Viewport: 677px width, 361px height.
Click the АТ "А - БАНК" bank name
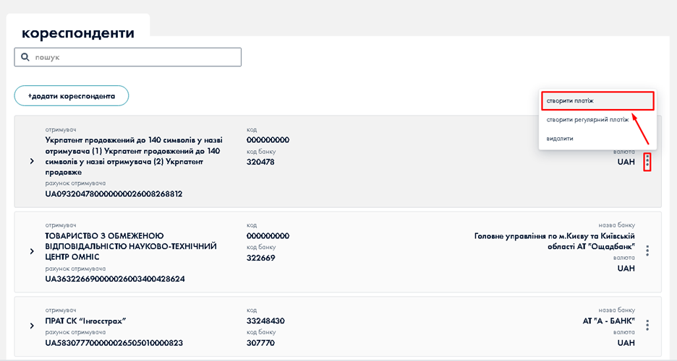coord(608,321)
